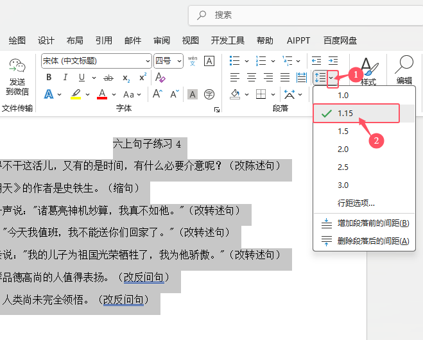Click the Numbering list icon

(x=261, y=61)
